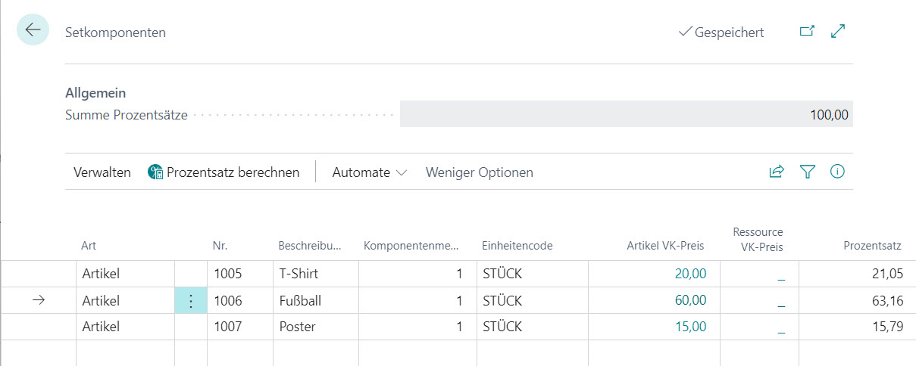Click the share icon in subpage toolbar
Image resolution: width=916 pixels, height=366 pixels.
point(777,172)
